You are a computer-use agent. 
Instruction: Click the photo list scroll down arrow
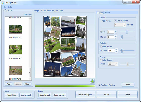click(x=30, y=79)
